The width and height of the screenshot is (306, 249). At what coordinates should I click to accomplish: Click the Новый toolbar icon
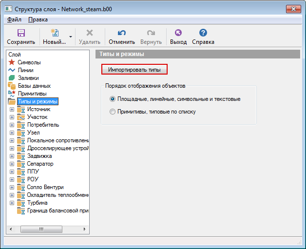coord(54,33)
